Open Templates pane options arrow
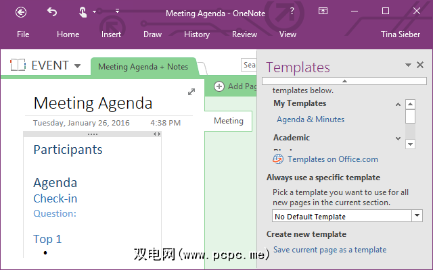433x270 pixels. tap(409, 65)
